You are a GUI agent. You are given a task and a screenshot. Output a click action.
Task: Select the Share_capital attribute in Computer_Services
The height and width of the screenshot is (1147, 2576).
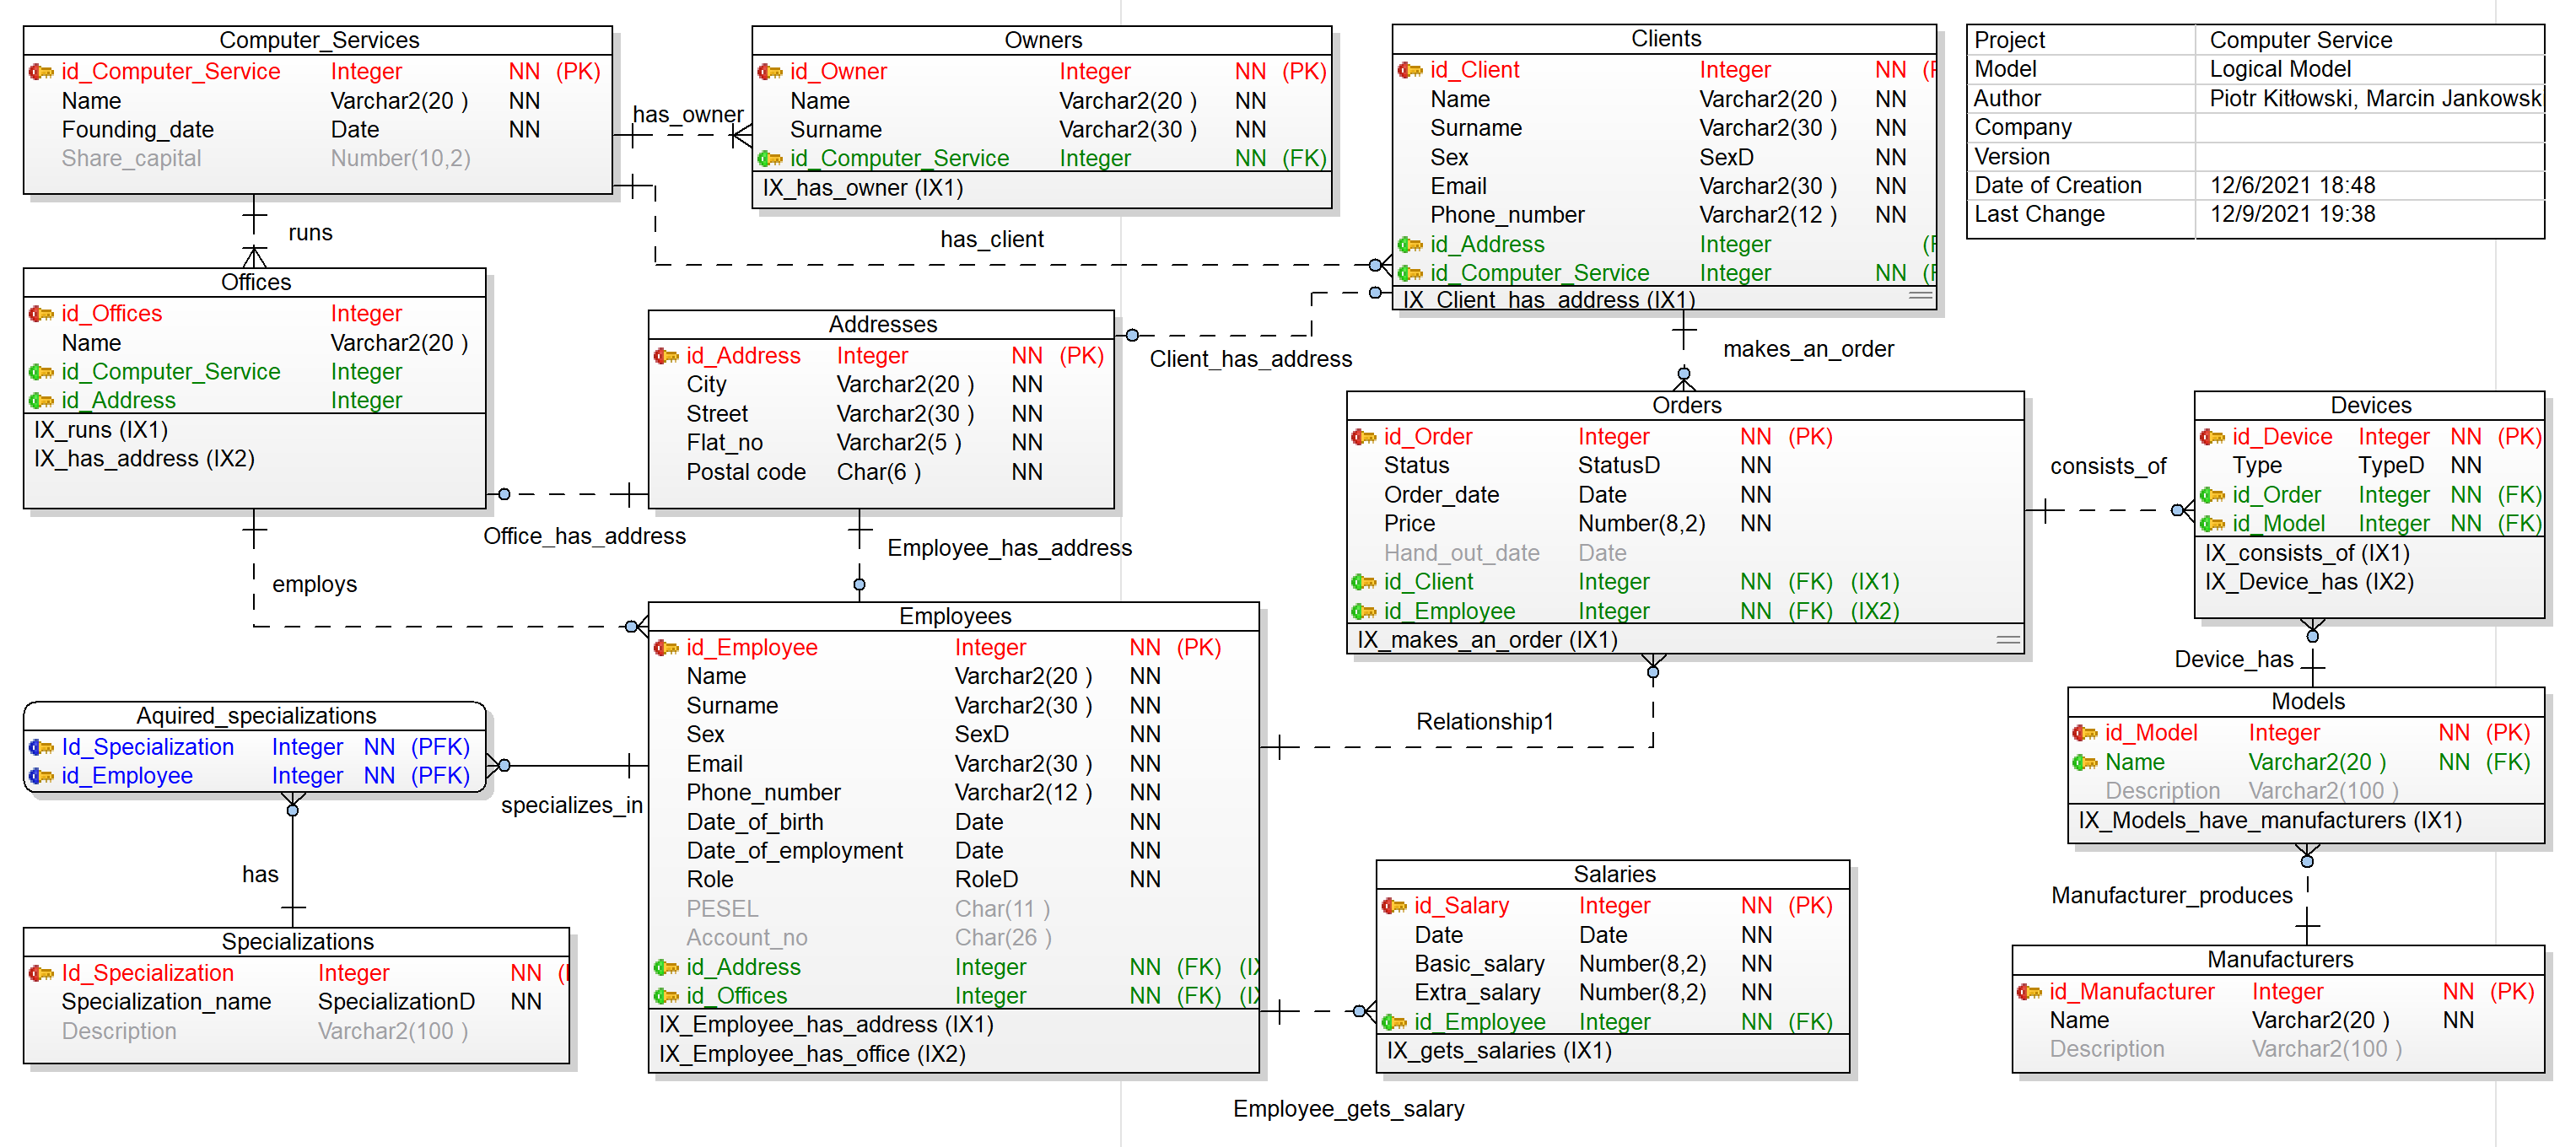coord(131,158)
